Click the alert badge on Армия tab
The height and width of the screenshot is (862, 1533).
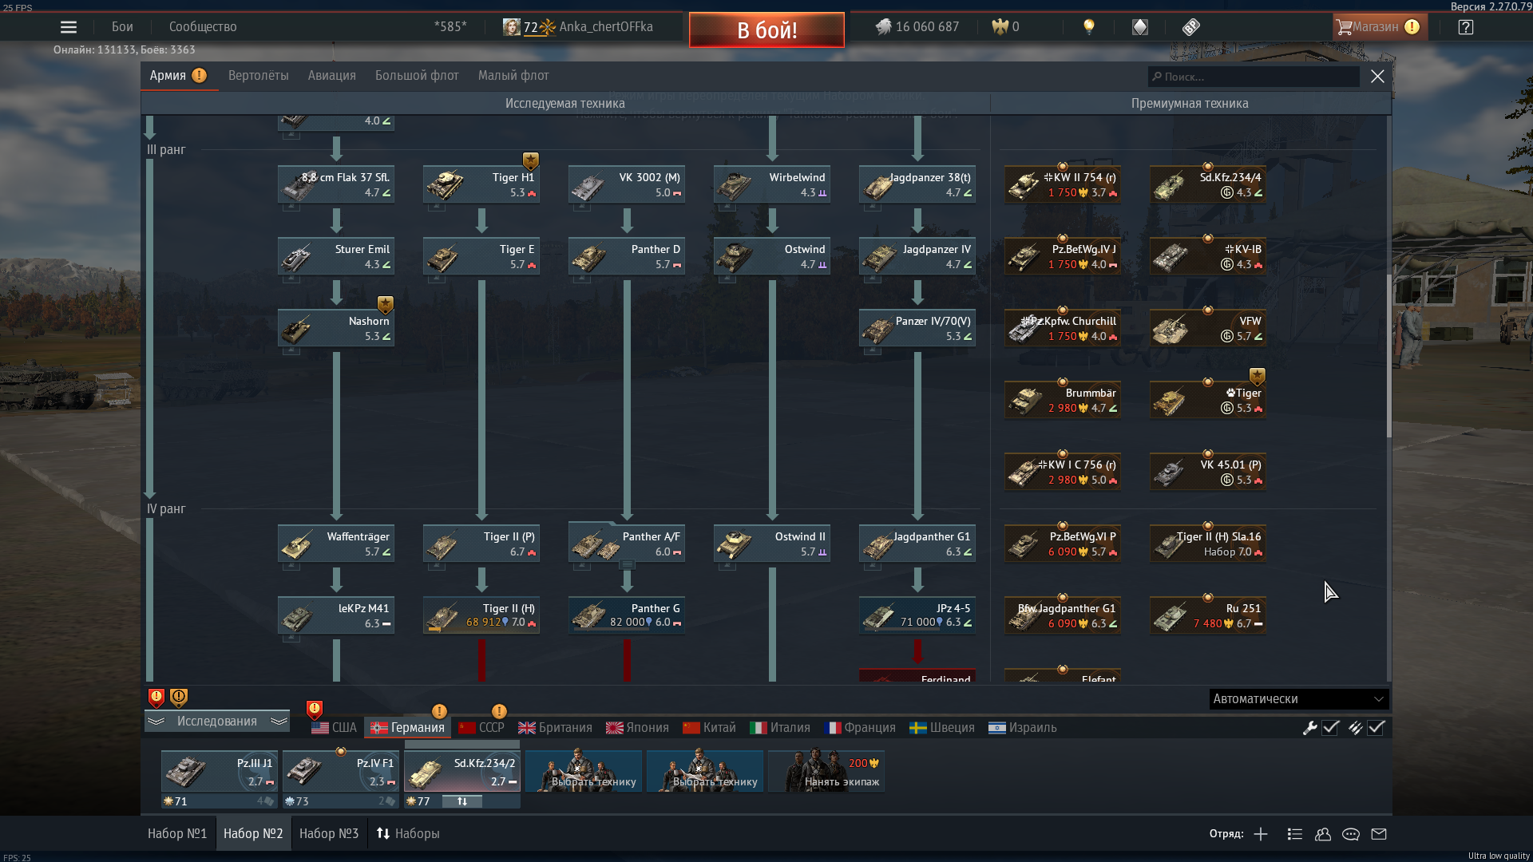point(199,76)
